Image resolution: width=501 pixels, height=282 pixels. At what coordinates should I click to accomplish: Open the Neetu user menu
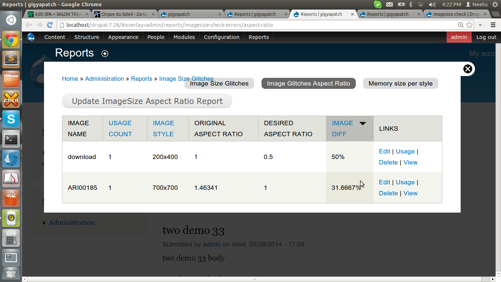click(476, 4)
